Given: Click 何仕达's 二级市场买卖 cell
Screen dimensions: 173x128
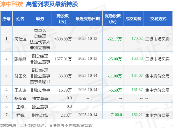Looking at the screenshot, I should [x=157, y=39].
